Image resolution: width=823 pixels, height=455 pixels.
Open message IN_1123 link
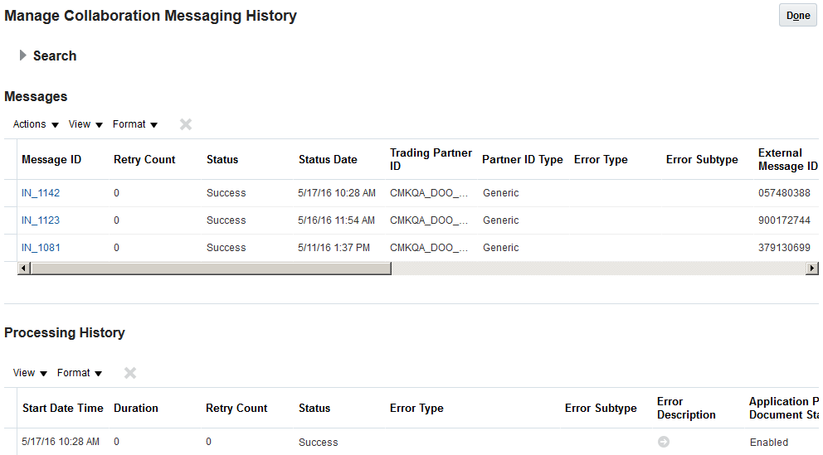pyautogui.click(x=41, y=220)
